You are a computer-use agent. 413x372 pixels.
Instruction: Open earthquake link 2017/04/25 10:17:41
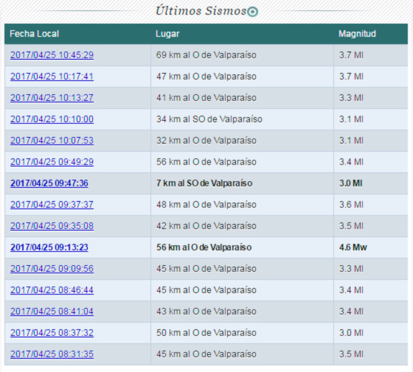click(52, 76)
